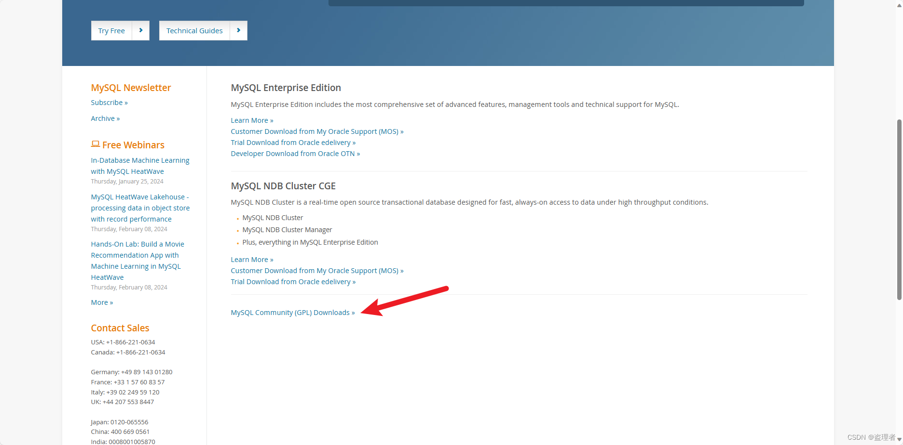The image size is (903, 445).
Task: Open Developer Download from Oracle OTN
Action: 295,154
